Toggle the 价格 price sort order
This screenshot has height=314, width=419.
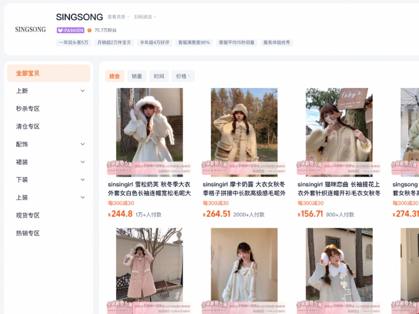click(183, 76)
